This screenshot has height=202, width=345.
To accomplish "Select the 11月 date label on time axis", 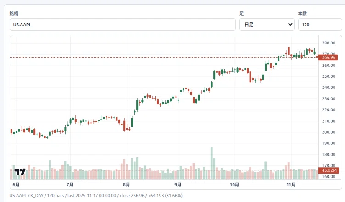I will [x=291, y=185].
